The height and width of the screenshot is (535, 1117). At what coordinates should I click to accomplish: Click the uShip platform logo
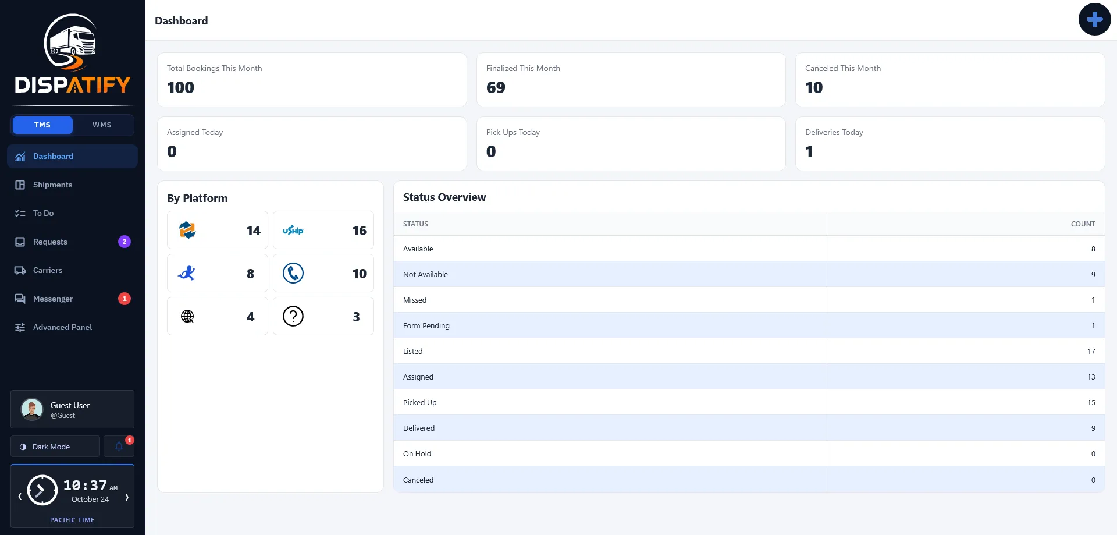(293, 231)
